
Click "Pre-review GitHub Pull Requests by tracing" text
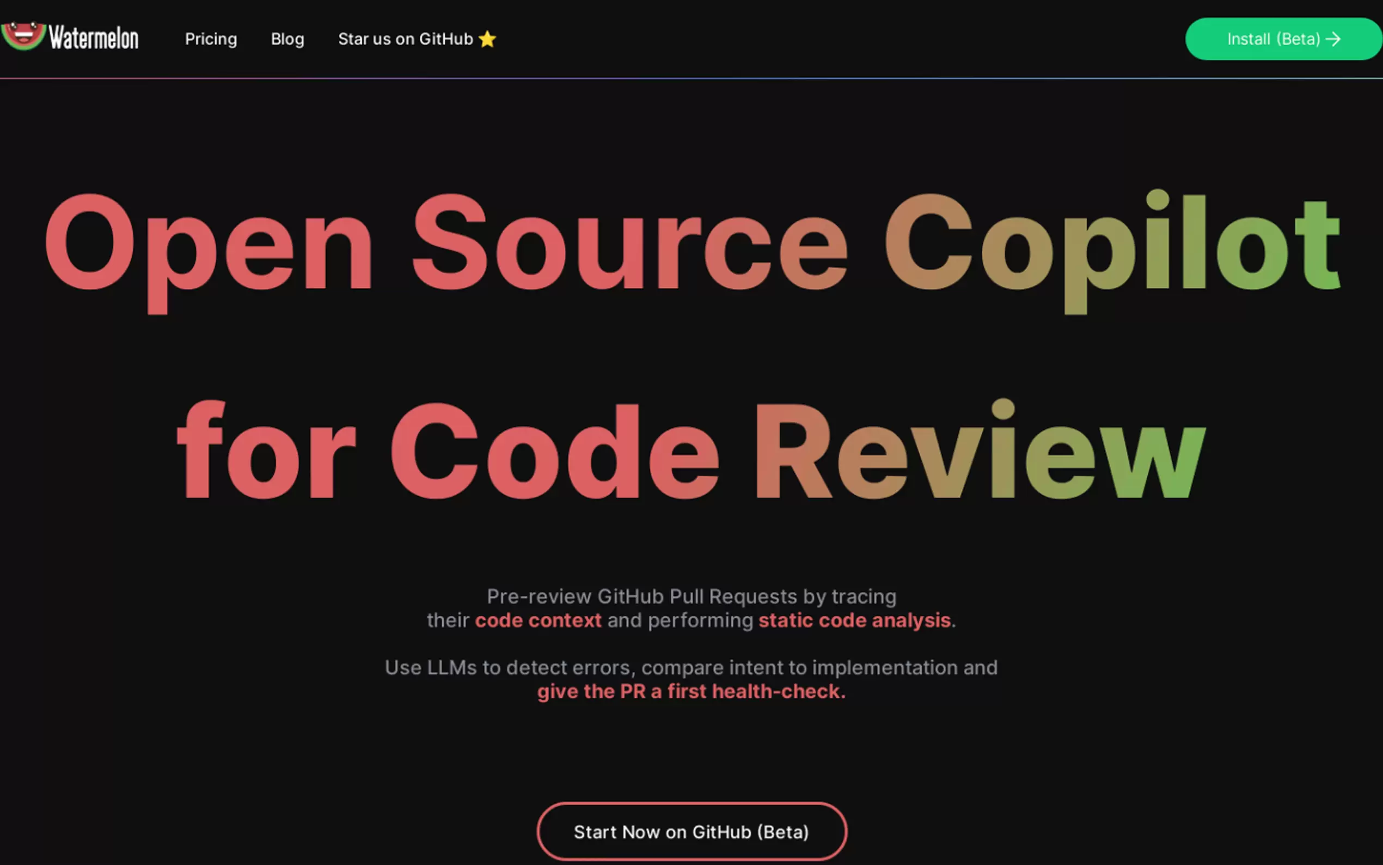pos(692,596)
